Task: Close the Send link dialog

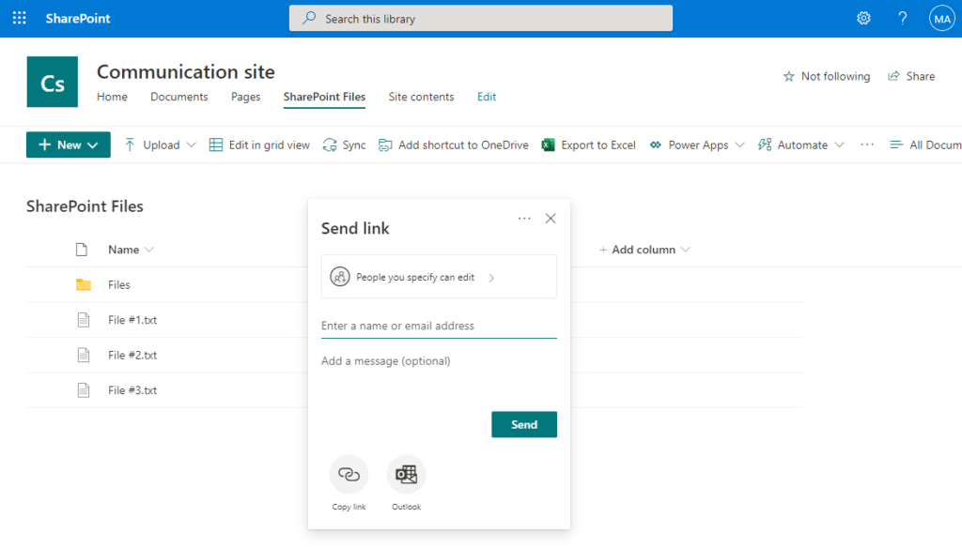Action: click(551, 219)
